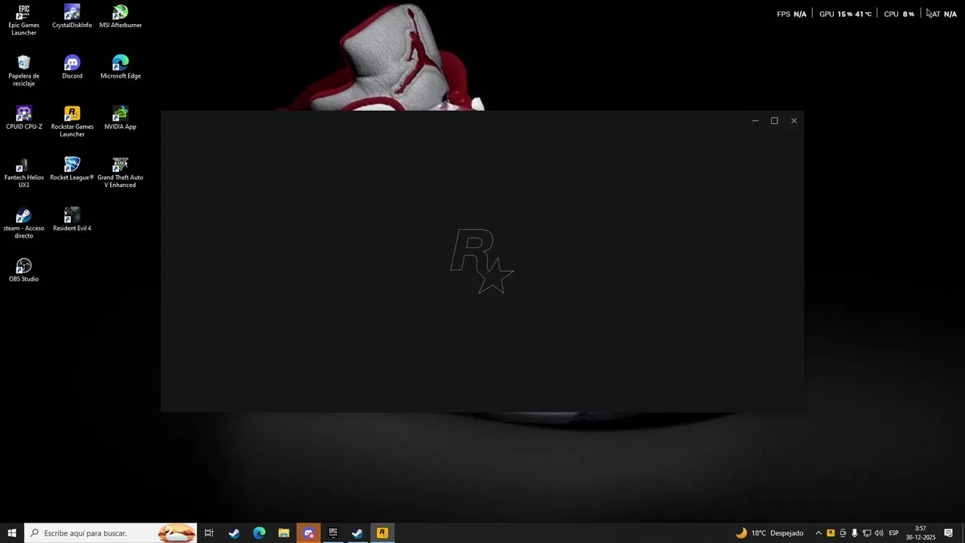Close the Rockstar launcher window
This screenshot has height=543, width=965.
coord(794,121)
